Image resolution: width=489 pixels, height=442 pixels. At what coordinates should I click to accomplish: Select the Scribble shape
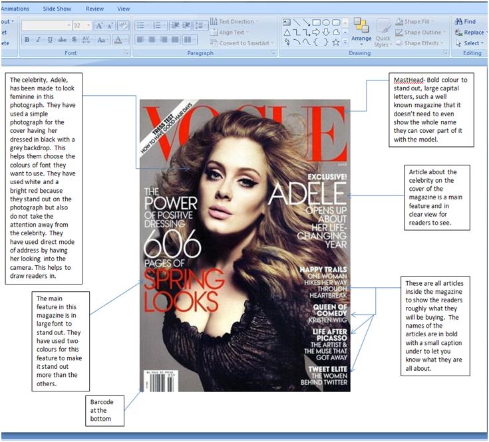tap(287, 42)
